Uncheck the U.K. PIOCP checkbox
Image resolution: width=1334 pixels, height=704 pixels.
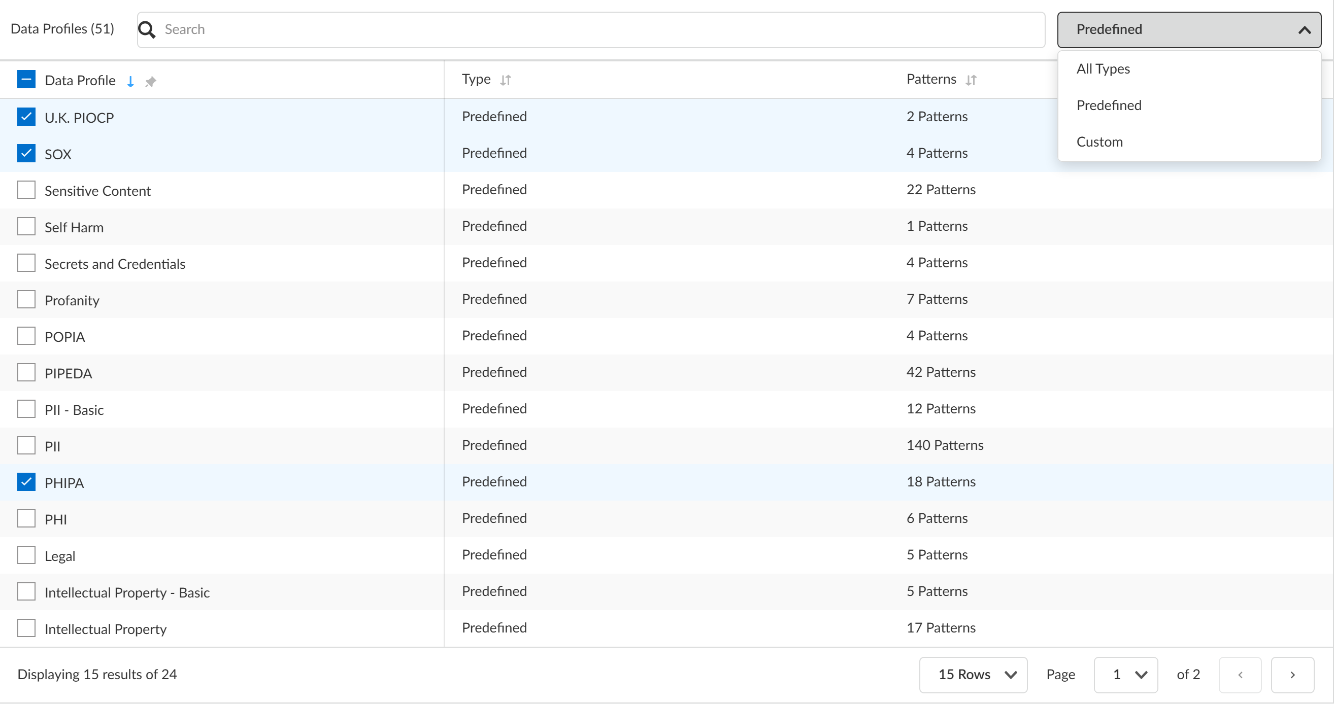26,117
